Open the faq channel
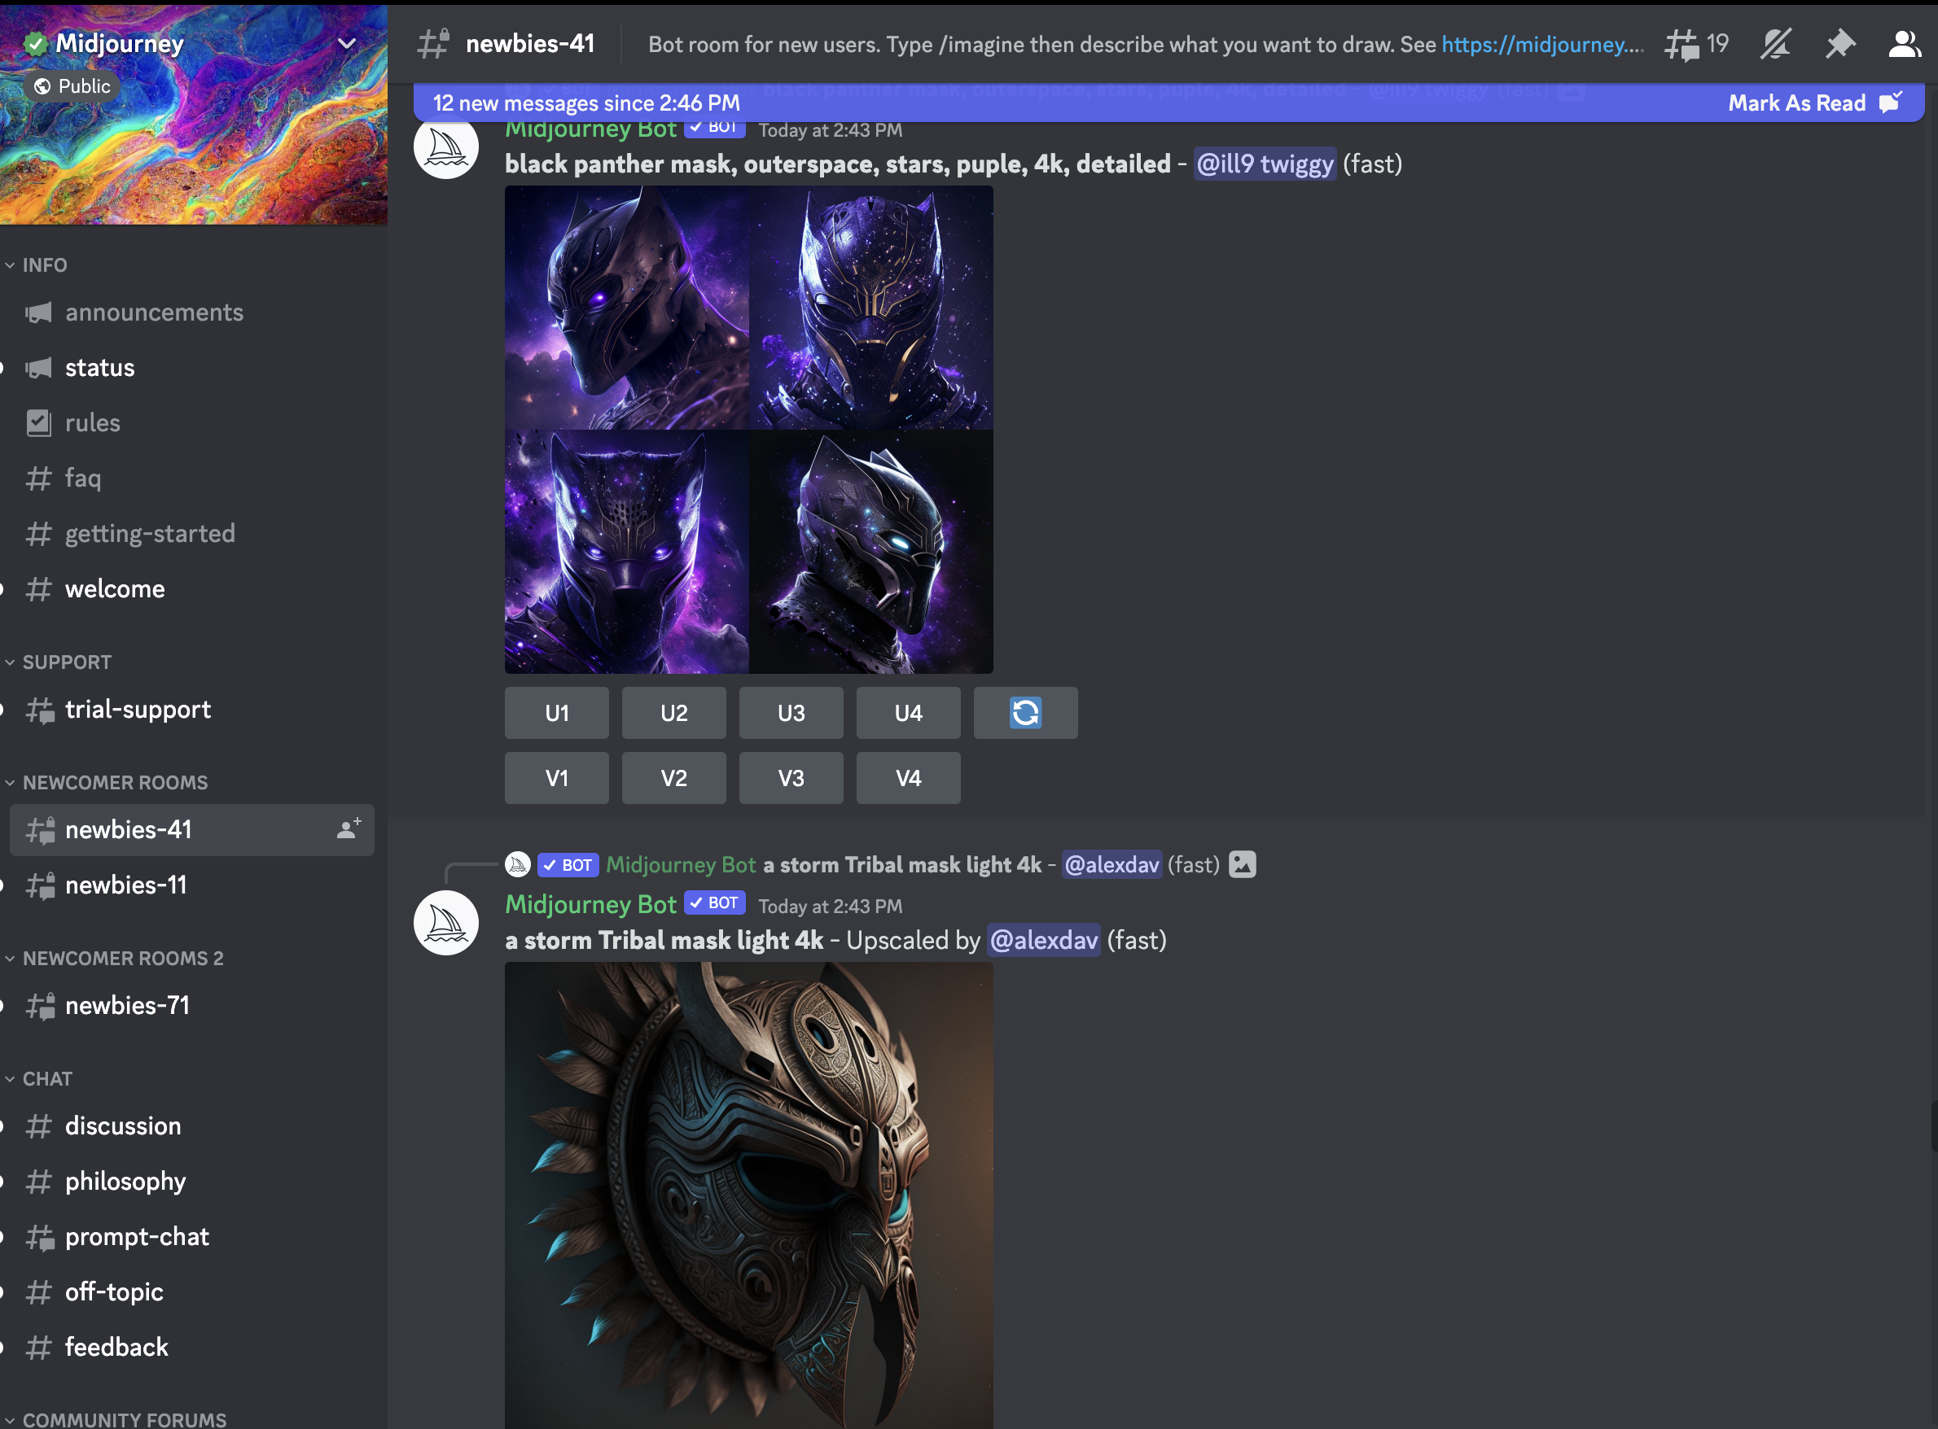Screen dimensions: 1938x1429 [192, 479]
